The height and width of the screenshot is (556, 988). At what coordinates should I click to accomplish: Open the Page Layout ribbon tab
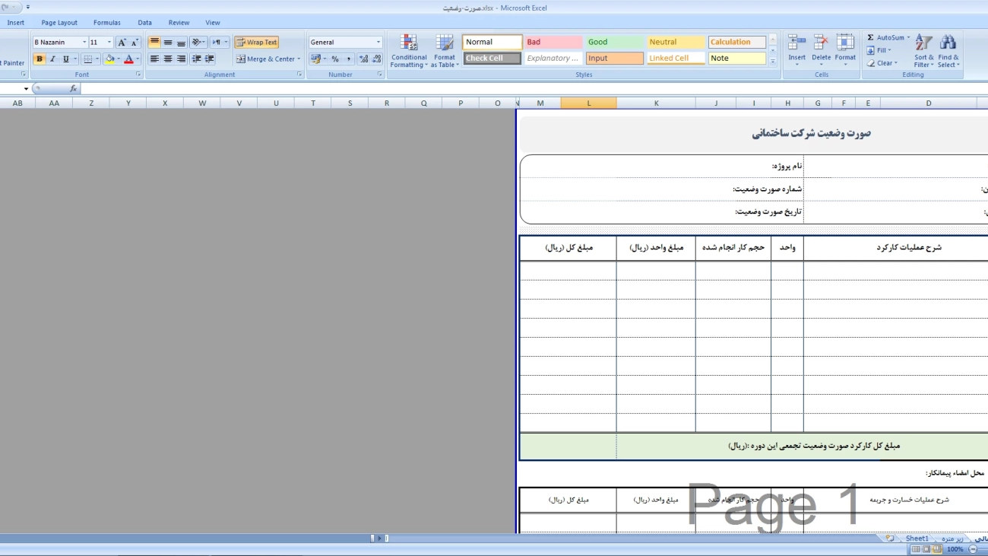click(59, 23)
